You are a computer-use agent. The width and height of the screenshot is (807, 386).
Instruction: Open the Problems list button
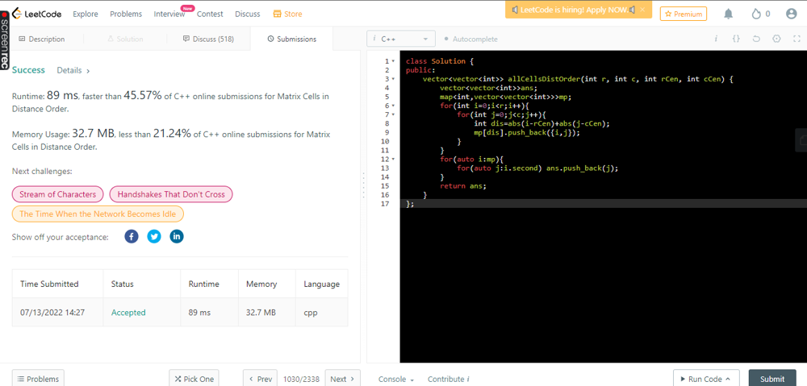click(x=38, y=379)
